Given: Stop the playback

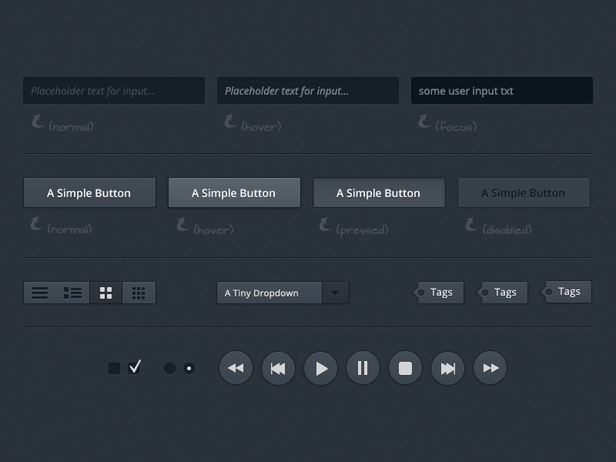Looking at the screenshot, I should click(405, 368).
